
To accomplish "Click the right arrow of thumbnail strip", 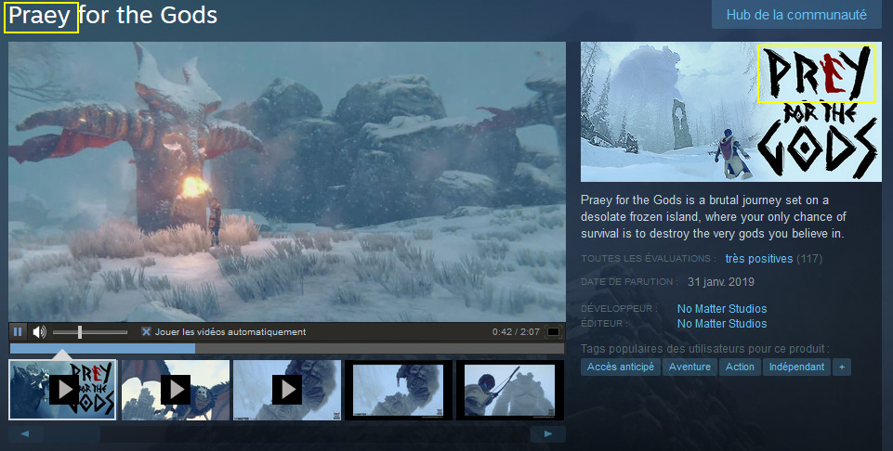I will pyautogui.click(x=548, y=434).
